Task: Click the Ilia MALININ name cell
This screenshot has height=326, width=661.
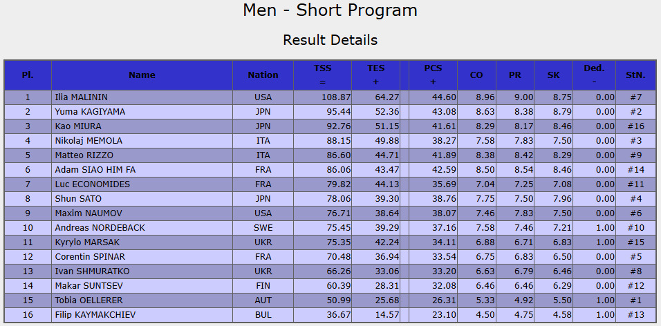Action: pos(142,97)
